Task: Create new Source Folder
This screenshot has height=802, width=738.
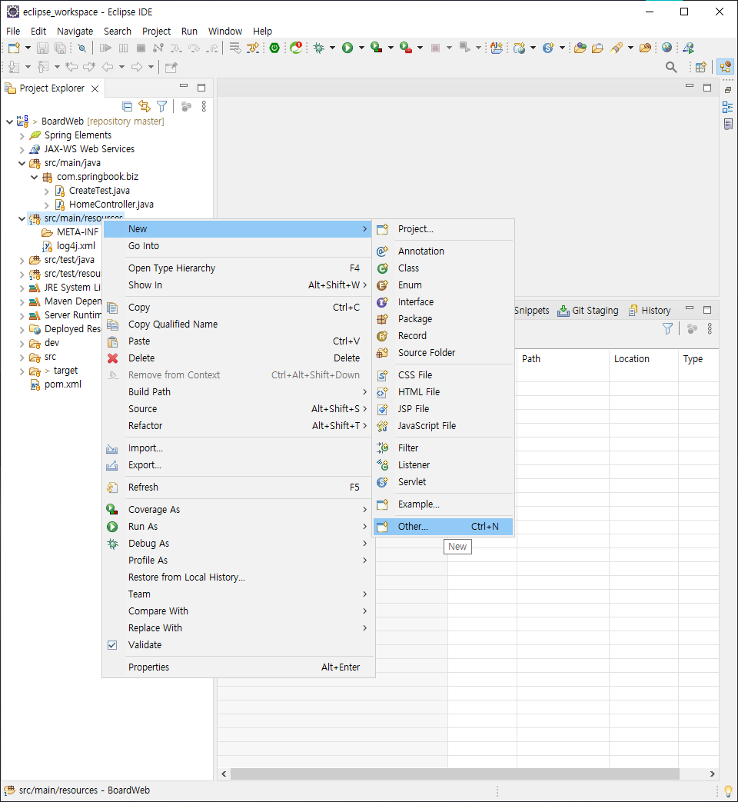Action: coord(444,352)
